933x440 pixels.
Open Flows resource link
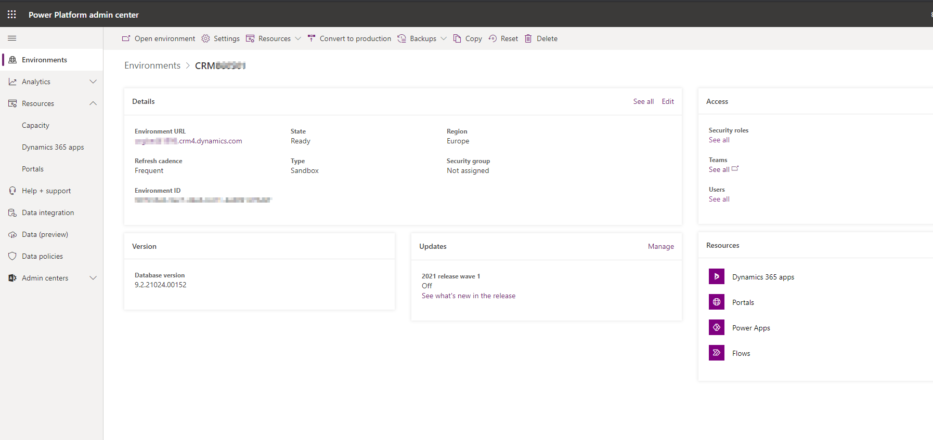[x=741, y=353]
